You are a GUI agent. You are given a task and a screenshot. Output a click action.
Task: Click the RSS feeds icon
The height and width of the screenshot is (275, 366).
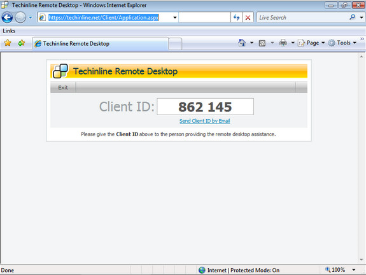262,43
